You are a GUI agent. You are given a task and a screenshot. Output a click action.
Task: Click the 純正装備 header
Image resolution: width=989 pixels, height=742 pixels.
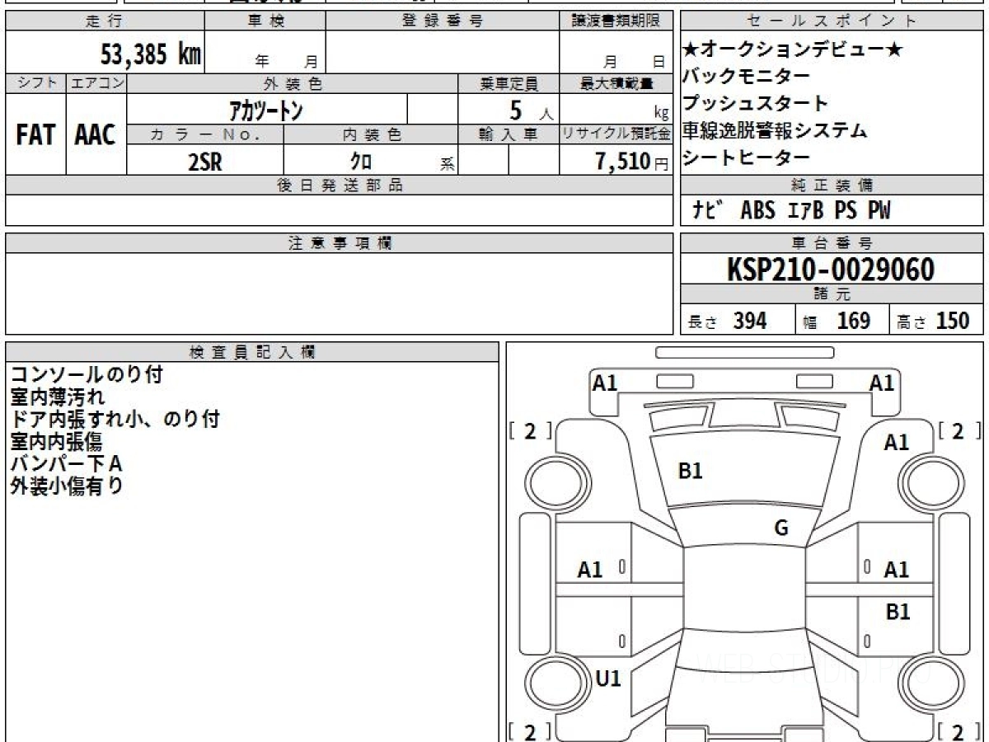pos(832,185)
